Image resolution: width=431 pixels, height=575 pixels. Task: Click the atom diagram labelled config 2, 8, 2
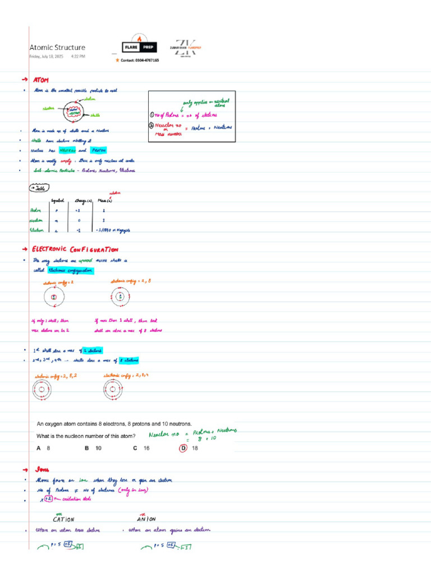click(x=42, y=390)
